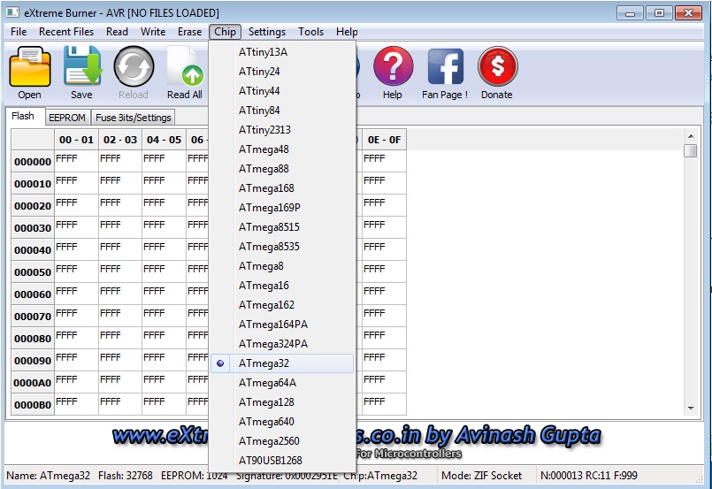
Task: Click the 02 - 03 column header
Action: tap(120, 140)
